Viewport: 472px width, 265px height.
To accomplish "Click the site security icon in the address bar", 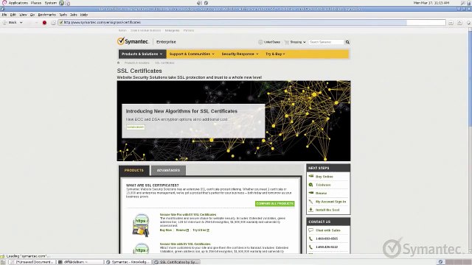I will pos(61,22).
